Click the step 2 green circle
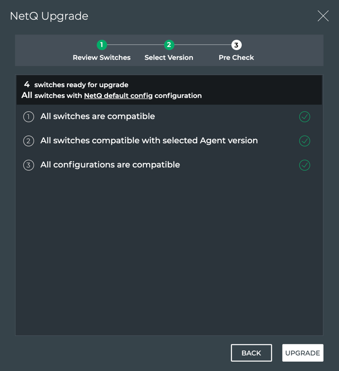 [x=169, y=45]
